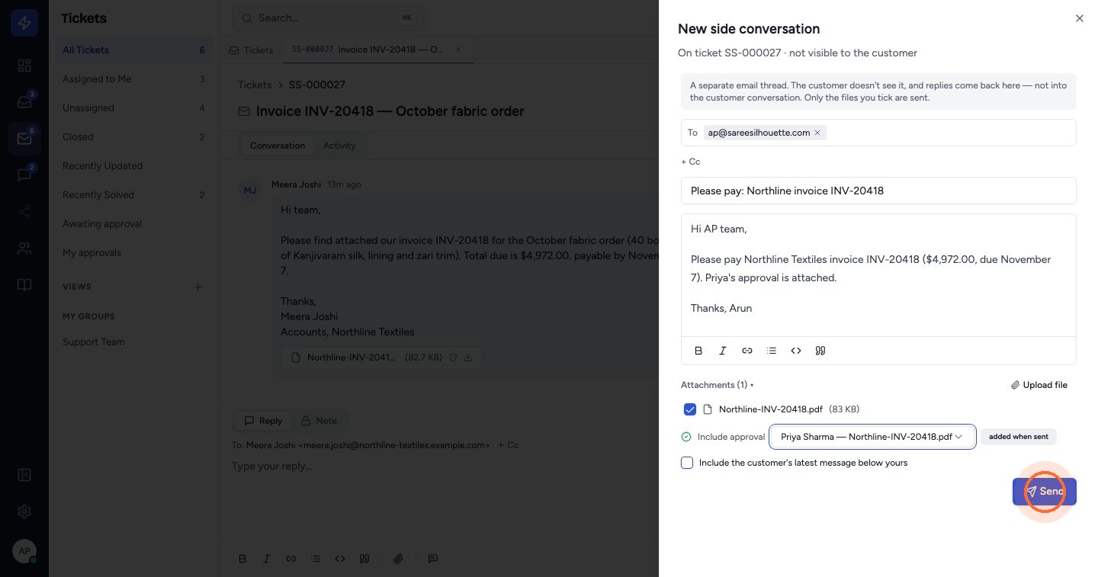Select the Reply tab in the reply box
Image resolution: width=1098 pixels, height=577 pixels.
263,421
